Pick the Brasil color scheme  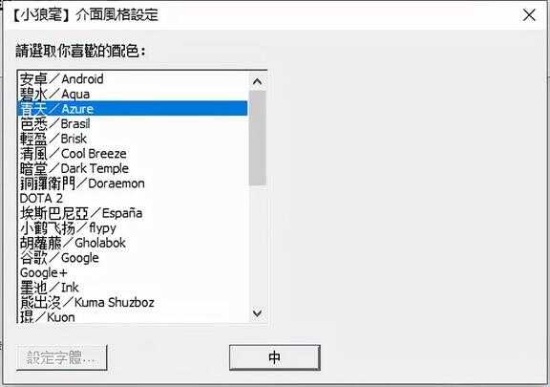tap(133, 123)
